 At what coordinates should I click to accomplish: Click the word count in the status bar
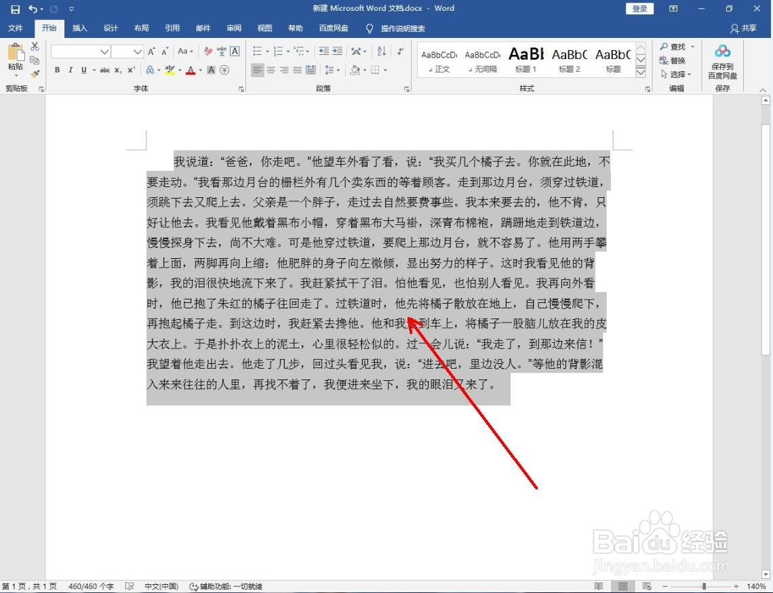point(92,587)
